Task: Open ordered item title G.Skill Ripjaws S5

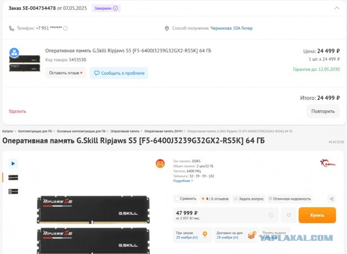Action: click(128, 50)
